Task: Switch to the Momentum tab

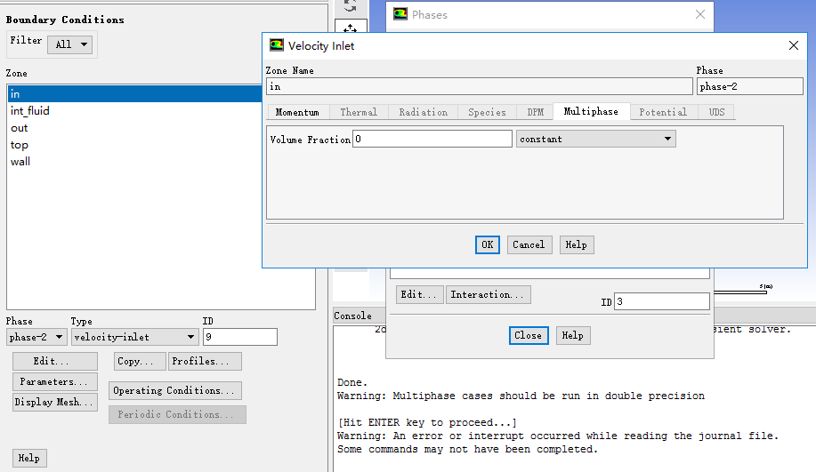Action: point(297,112)
